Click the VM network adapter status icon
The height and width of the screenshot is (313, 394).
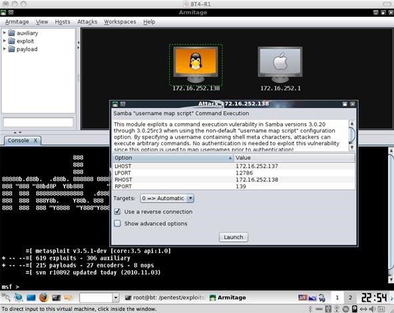click(363, 309)
